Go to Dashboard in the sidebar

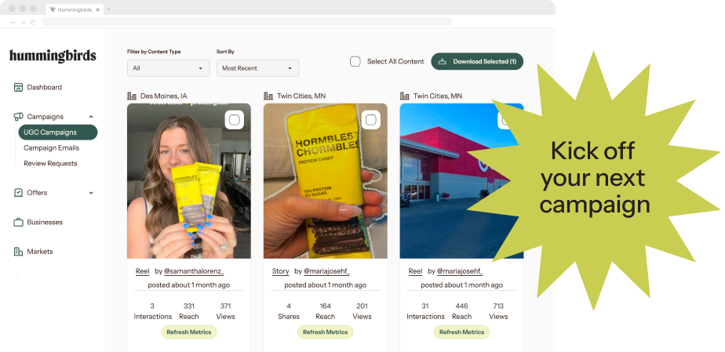pos(45,87)
